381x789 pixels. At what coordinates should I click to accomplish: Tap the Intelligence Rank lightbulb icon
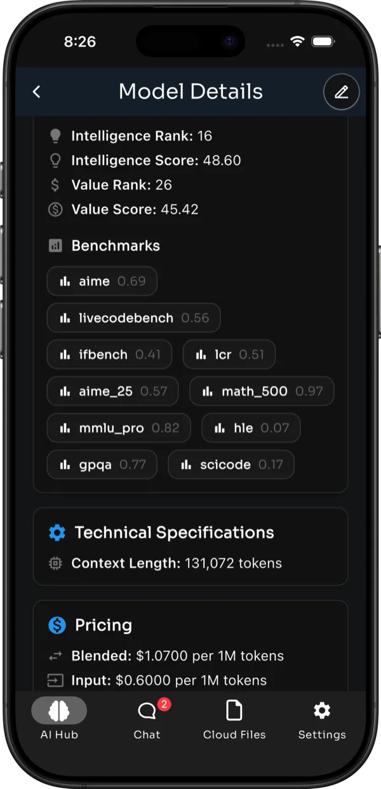point(55,136)
